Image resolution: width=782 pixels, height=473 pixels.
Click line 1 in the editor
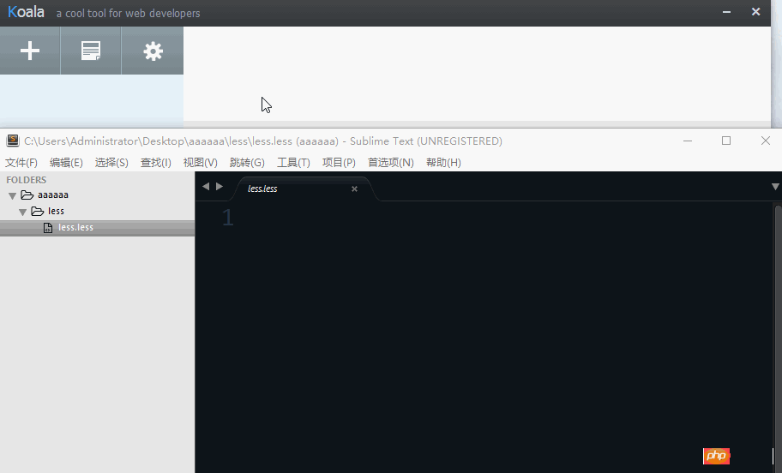click(x=228, y=218)
